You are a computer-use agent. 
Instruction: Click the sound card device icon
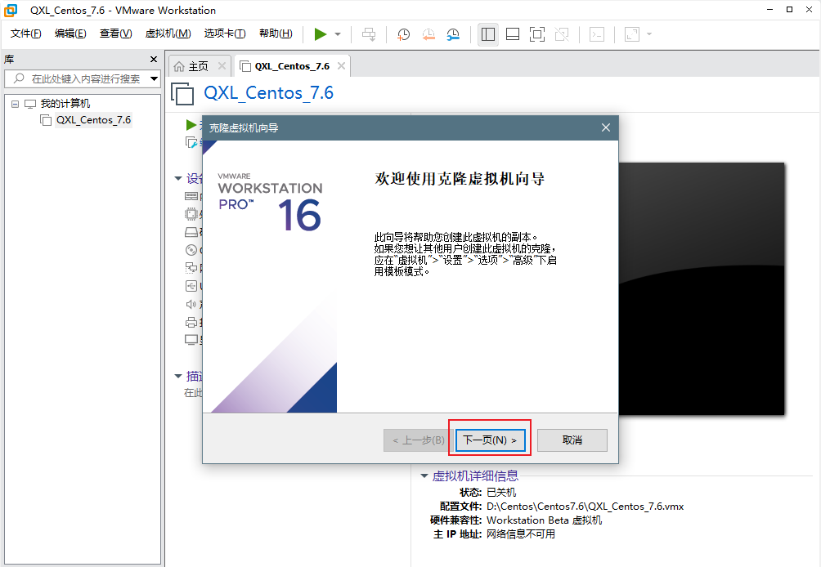(x=191, y=304)
